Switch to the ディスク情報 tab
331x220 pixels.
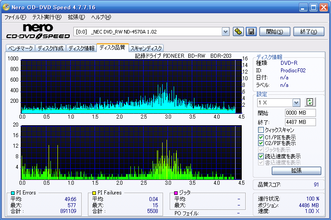pyautogui.click(x=81, y=48)
